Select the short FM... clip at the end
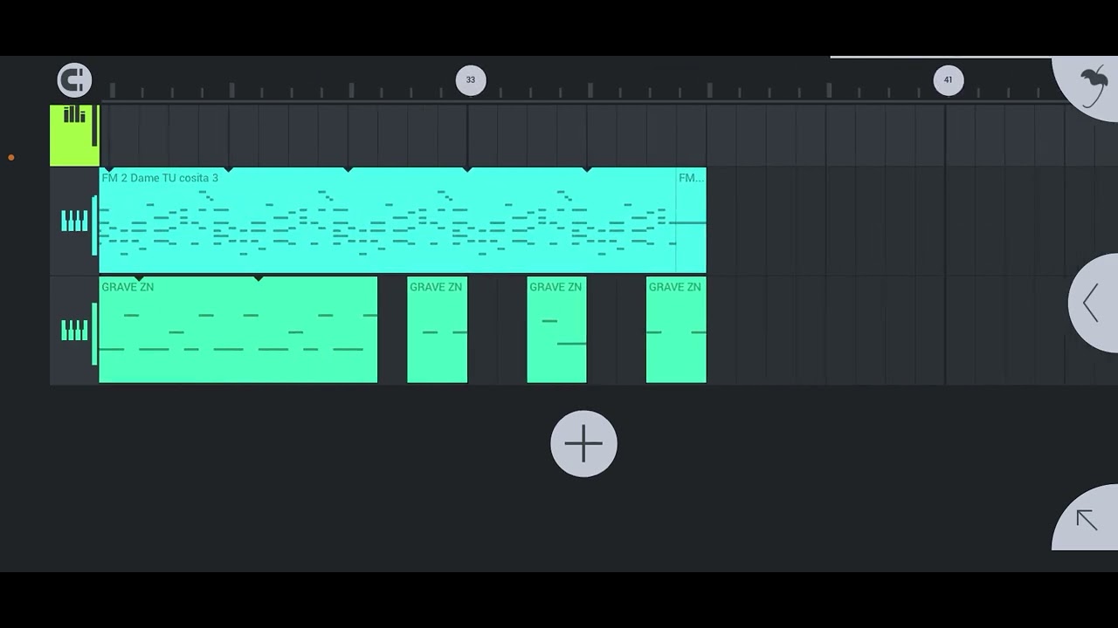Screen dimensions: 1118x628 691,221
